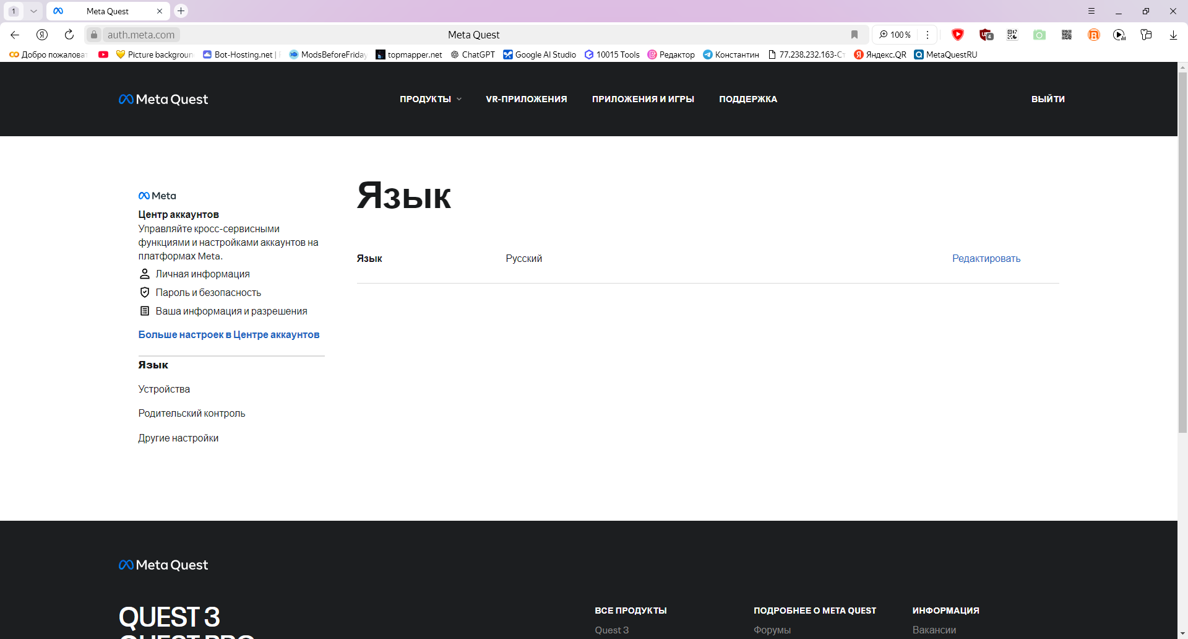The image size is (1188, 639).
Task: Click the Личная информация profile icon
Action: [144, 274]
